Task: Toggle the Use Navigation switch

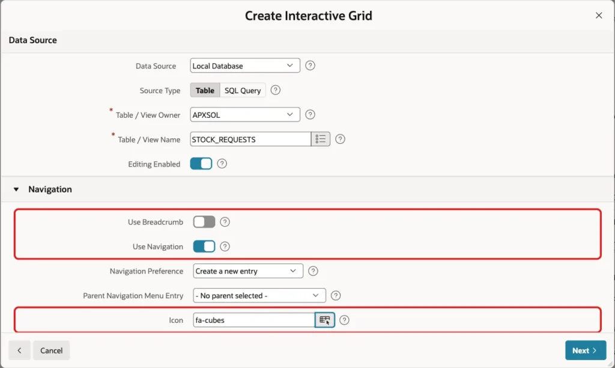Action: [204, 247]
